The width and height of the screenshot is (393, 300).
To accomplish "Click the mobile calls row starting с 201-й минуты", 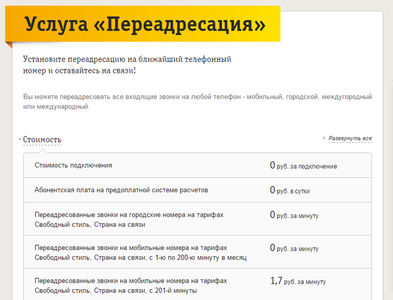I will [131, 285].
